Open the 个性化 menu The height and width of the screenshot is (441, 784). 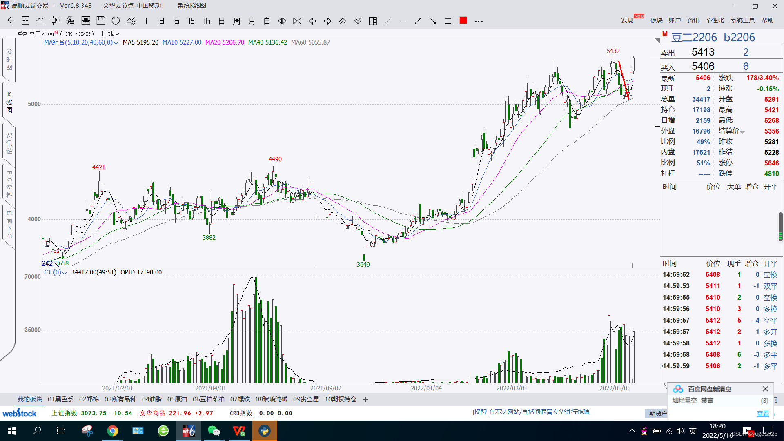(x=715, y=20)
